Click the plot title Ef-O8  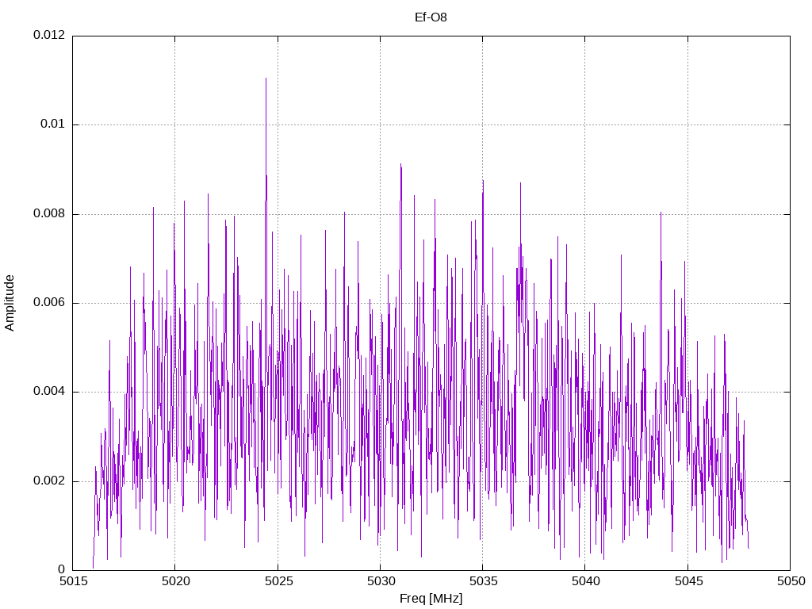coord(431,17)
